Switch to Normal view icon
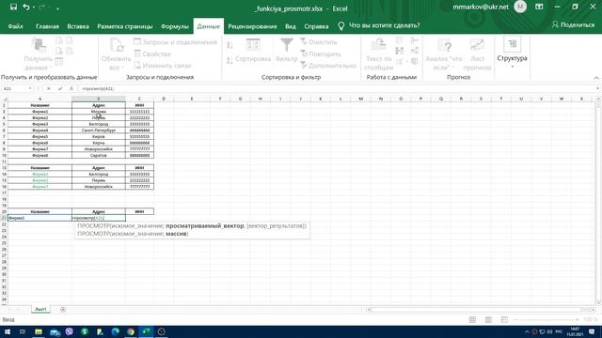Viewport: 602px width, 338px height. [x=472, y=319]
